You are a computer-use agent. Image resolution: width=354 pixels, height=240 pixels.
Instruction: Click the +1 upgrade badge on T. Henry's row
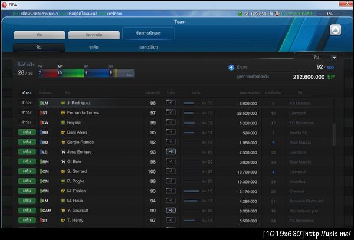[x=171, y=220]
